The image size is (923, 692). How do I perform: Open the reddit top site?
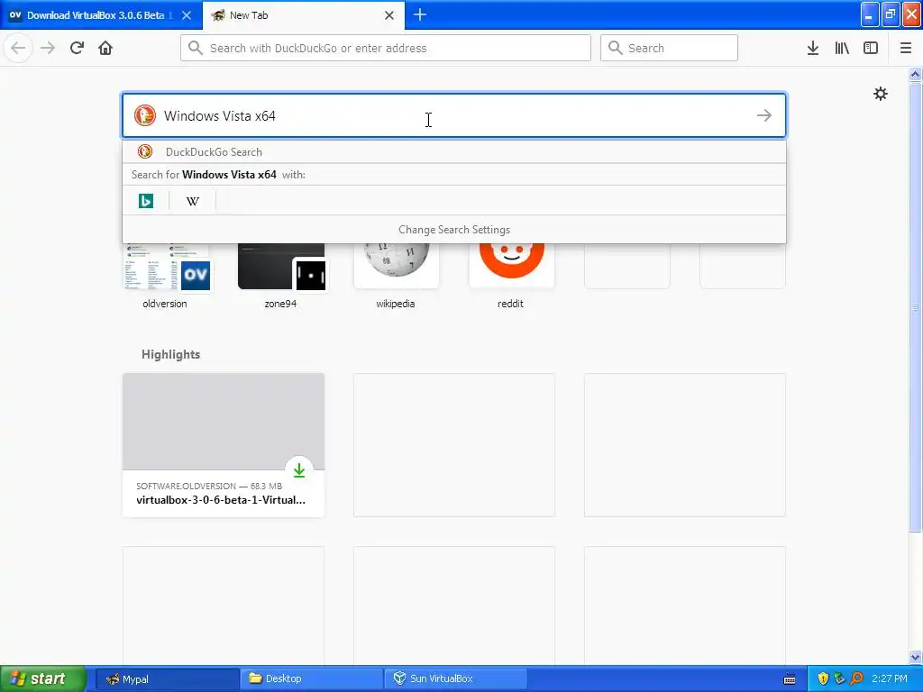click(x=511, y=277)
